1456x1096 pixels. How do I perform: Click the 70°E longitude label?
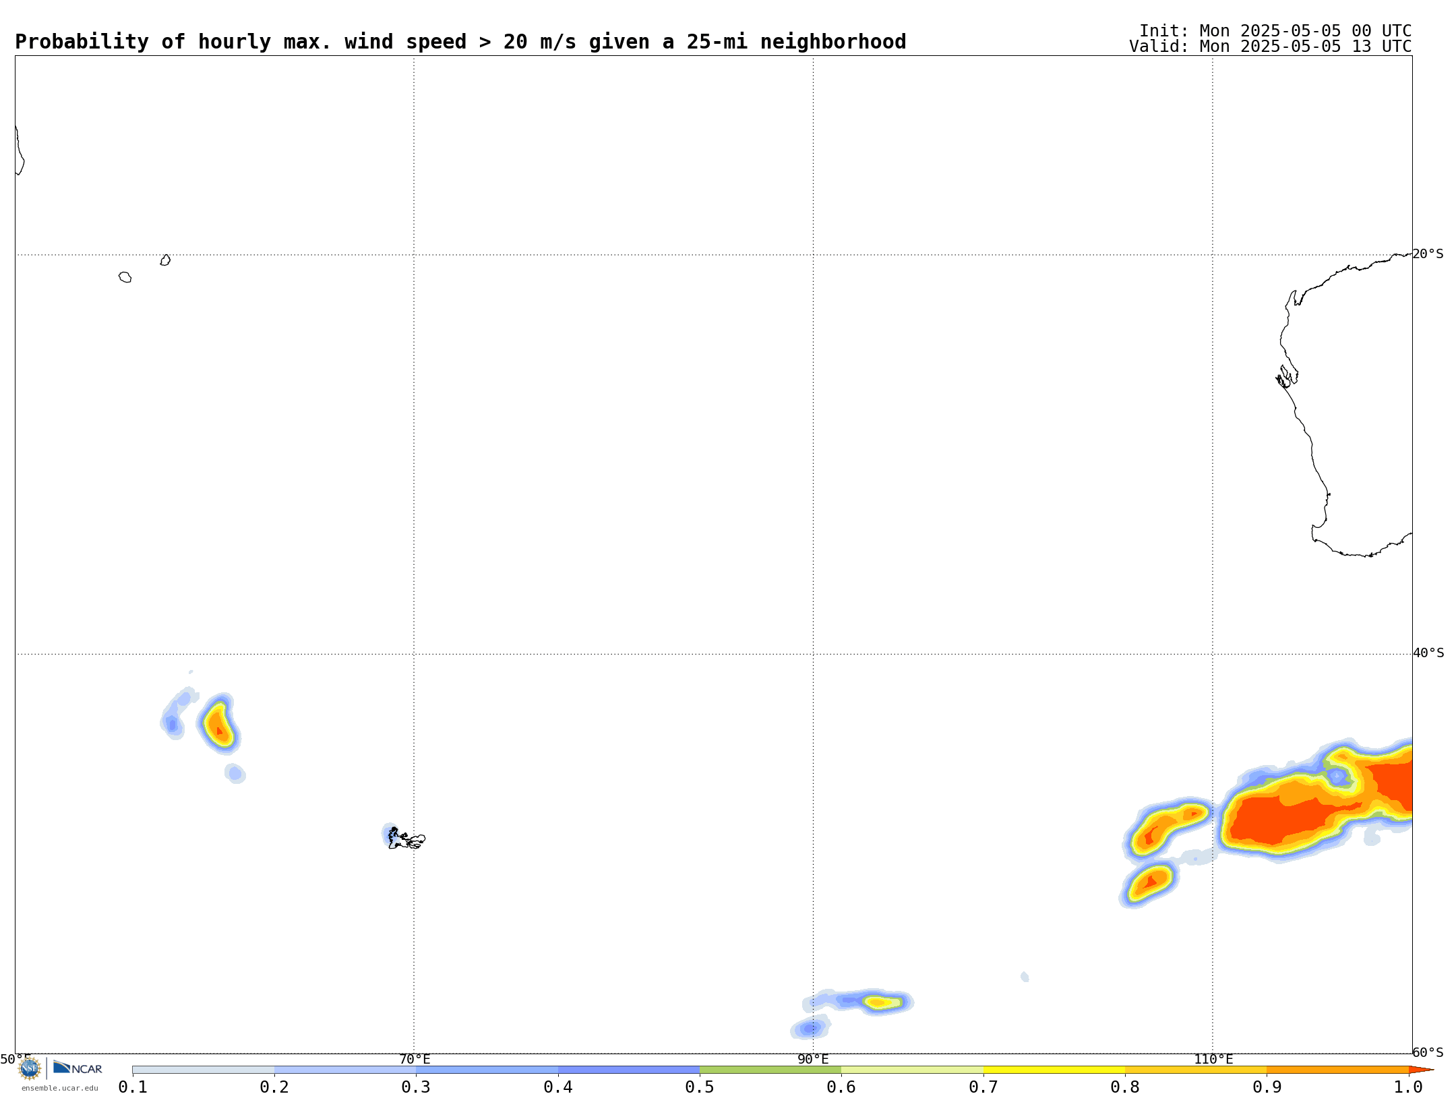415,1060
